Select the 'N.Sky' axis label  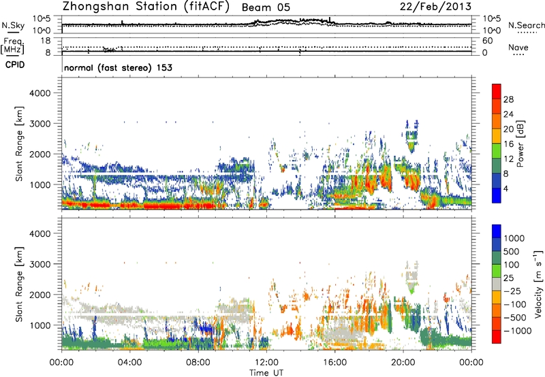point(13,26)
